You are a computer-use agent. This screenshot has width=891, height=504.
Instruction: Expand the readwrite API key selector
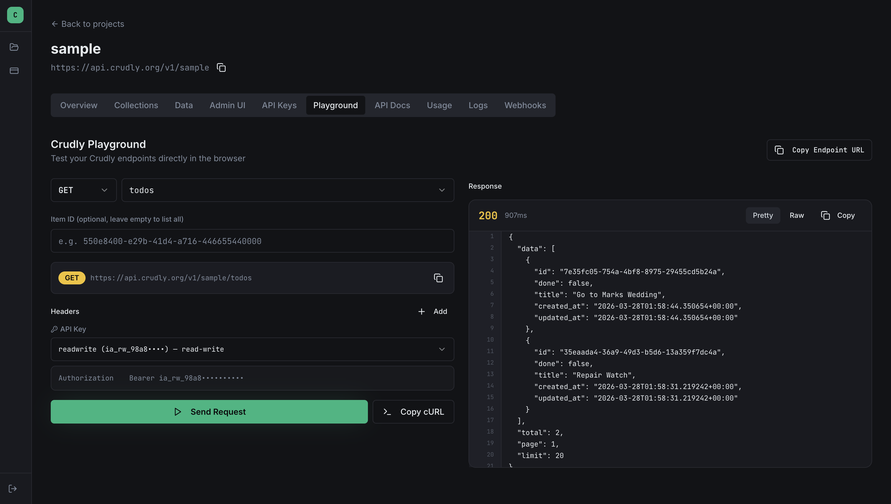[x=252, y=349]
